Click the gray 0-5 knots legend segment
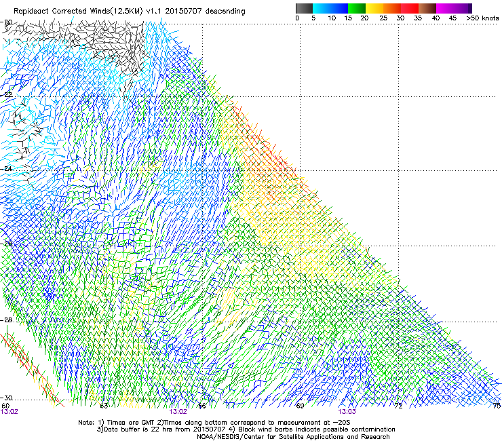The height and width of the screenshot is (441, 502). click(x=304, y=8)
